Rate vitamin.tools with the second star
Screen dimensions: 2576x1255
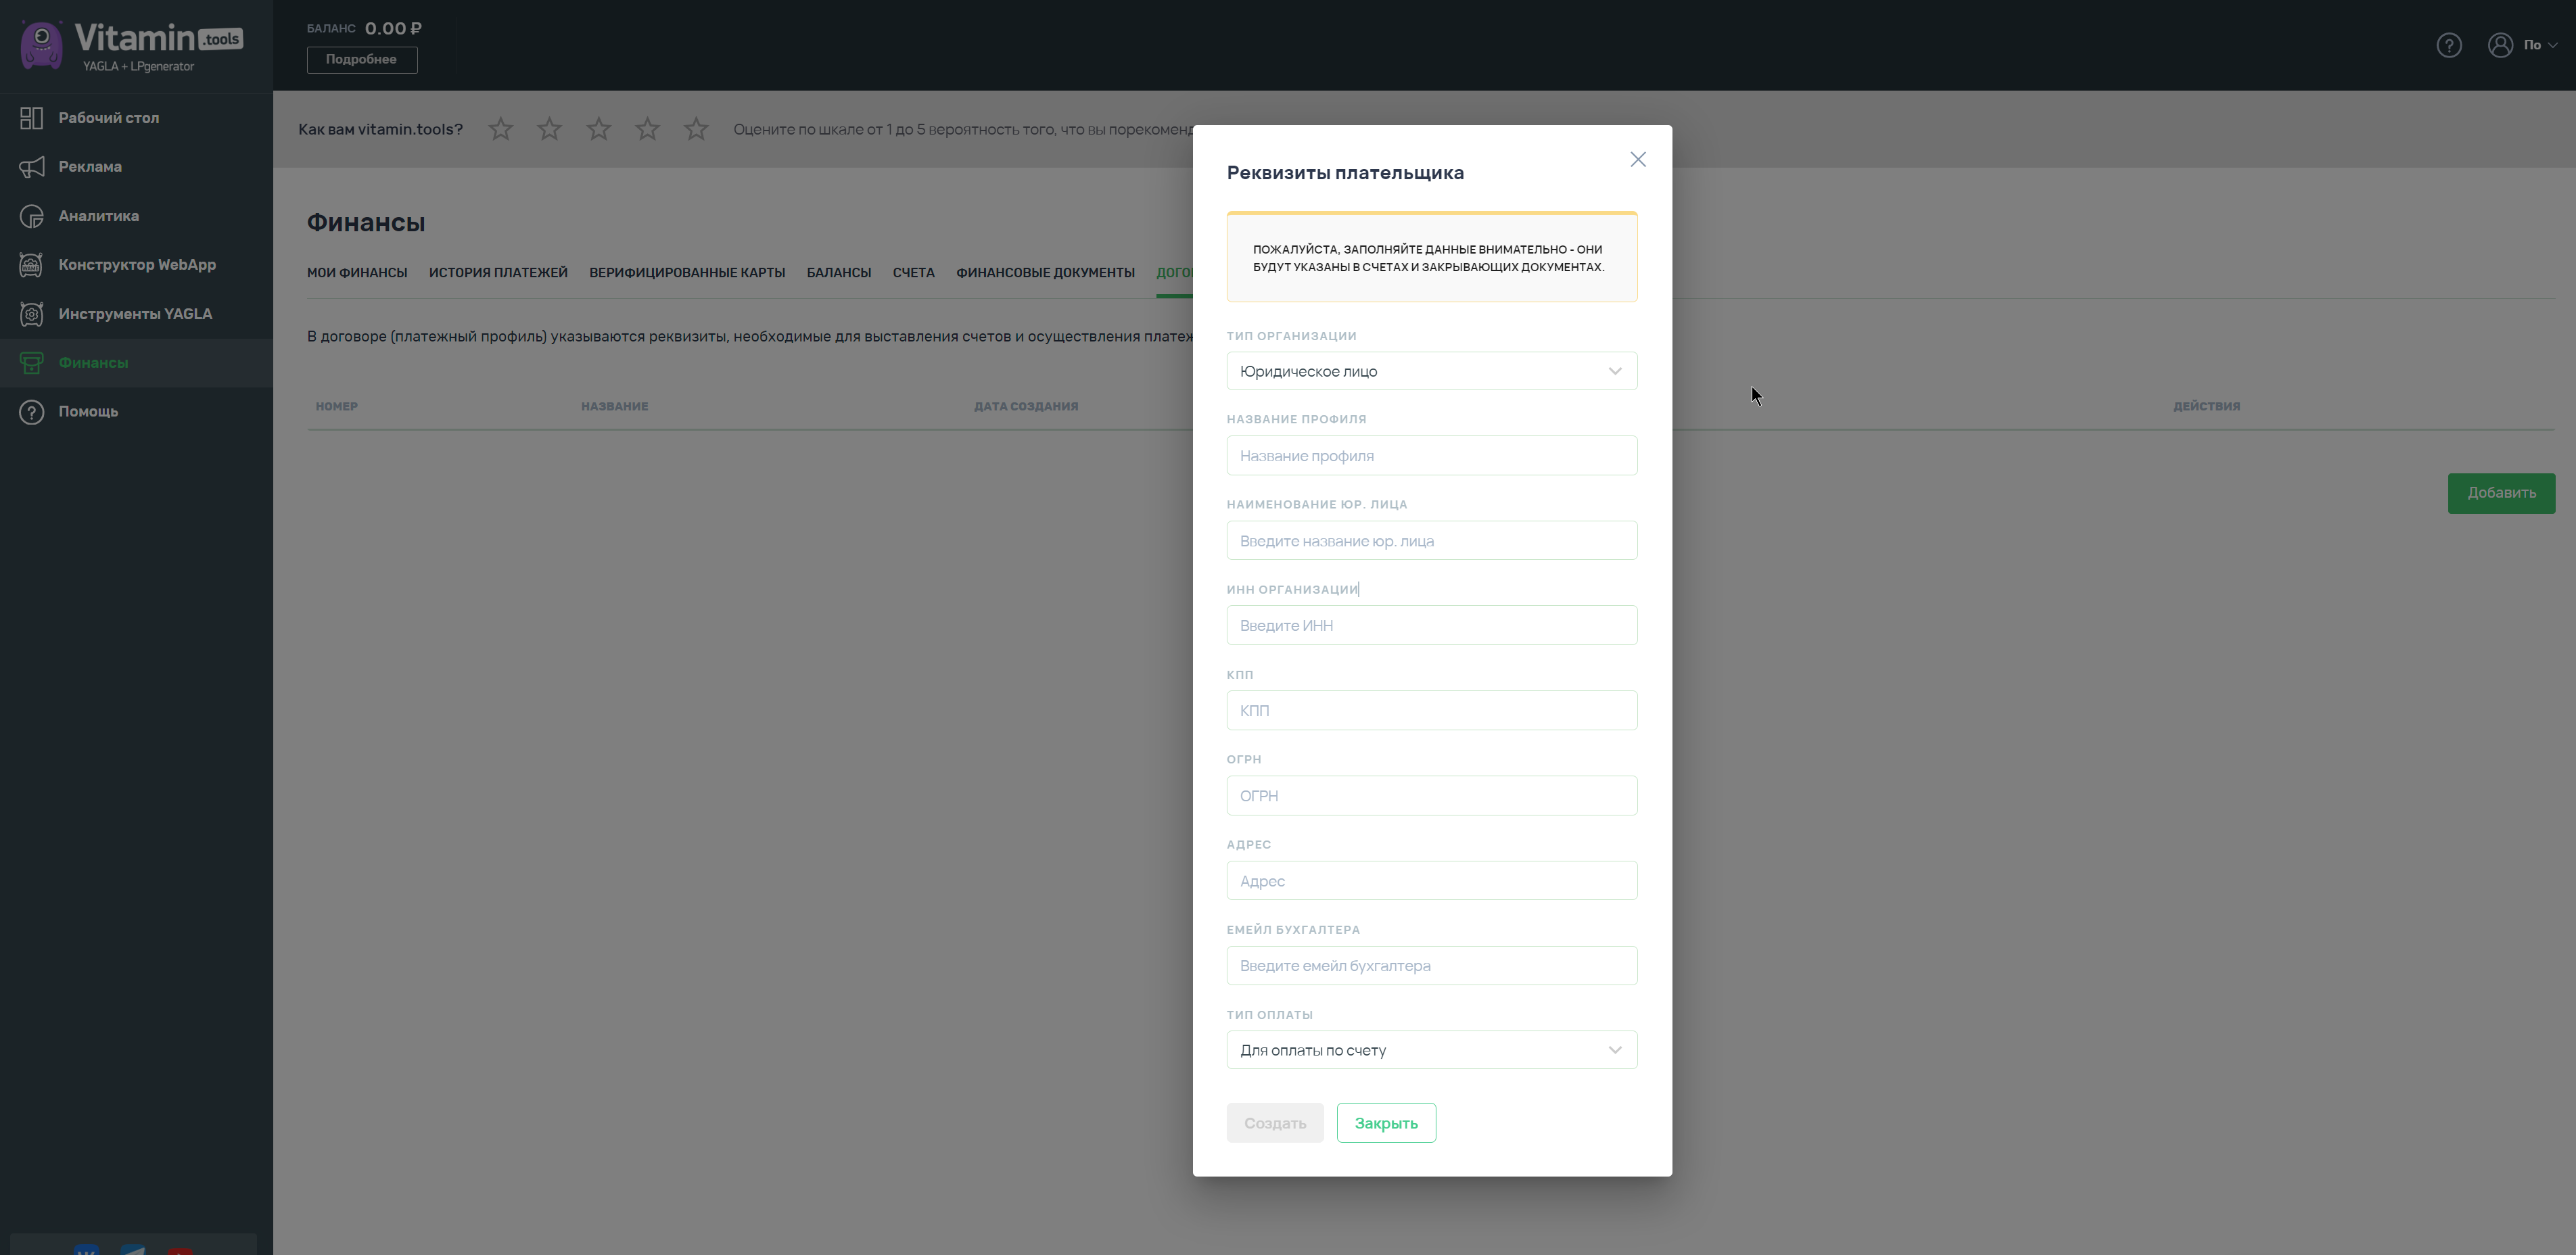(549, 129)
